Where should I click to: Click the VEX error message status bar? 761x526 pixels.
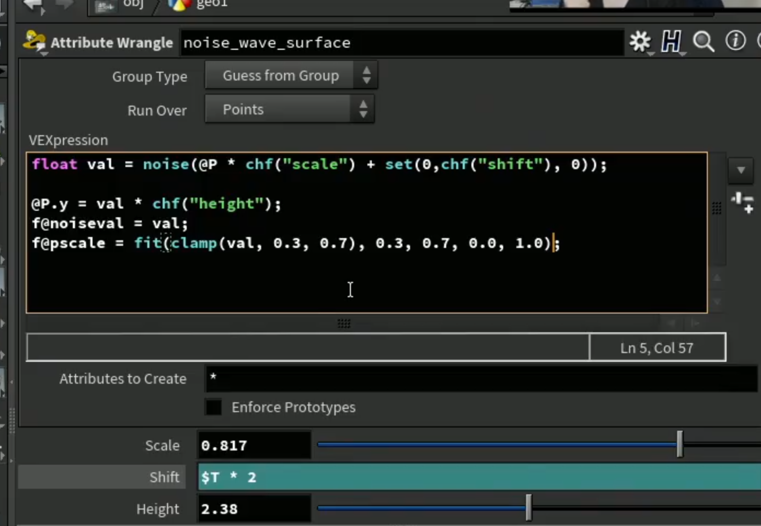[x=308, y=348]
